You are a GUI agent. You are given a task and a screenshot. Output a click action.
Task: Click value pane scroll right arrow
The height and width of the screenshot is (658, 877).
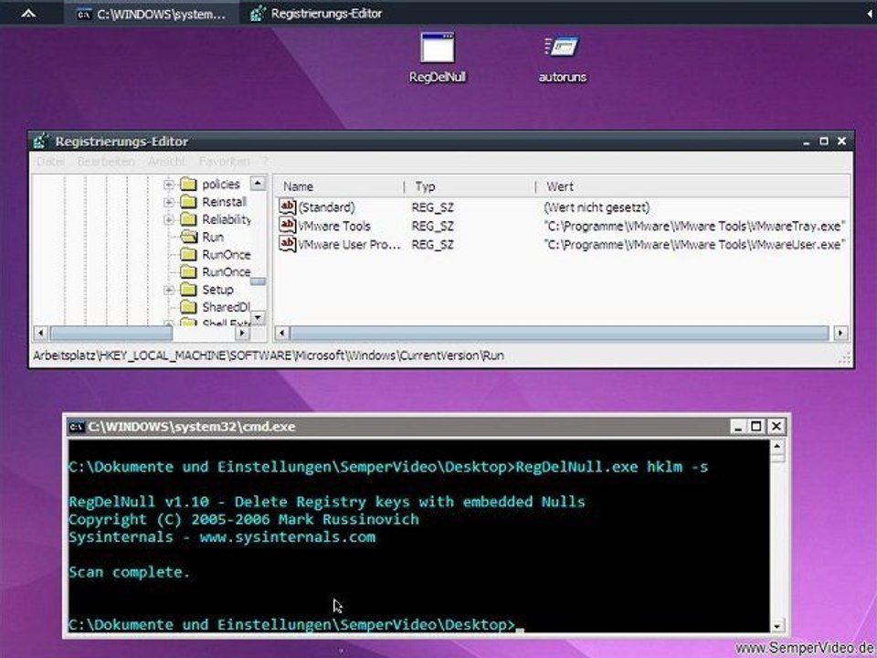click(840, 333)
